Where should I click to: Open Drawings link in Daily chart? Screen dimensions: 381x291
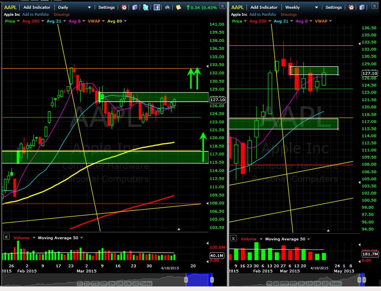(61, 15)
